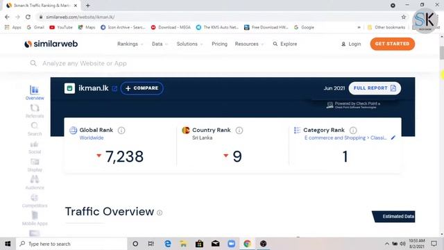Click the Jun 2021 date label
The width and height of the screenshot is (444, 250).
pos(334,88)
